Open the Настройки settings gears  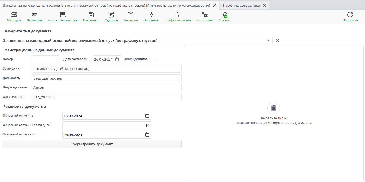[x=204, y=17]
